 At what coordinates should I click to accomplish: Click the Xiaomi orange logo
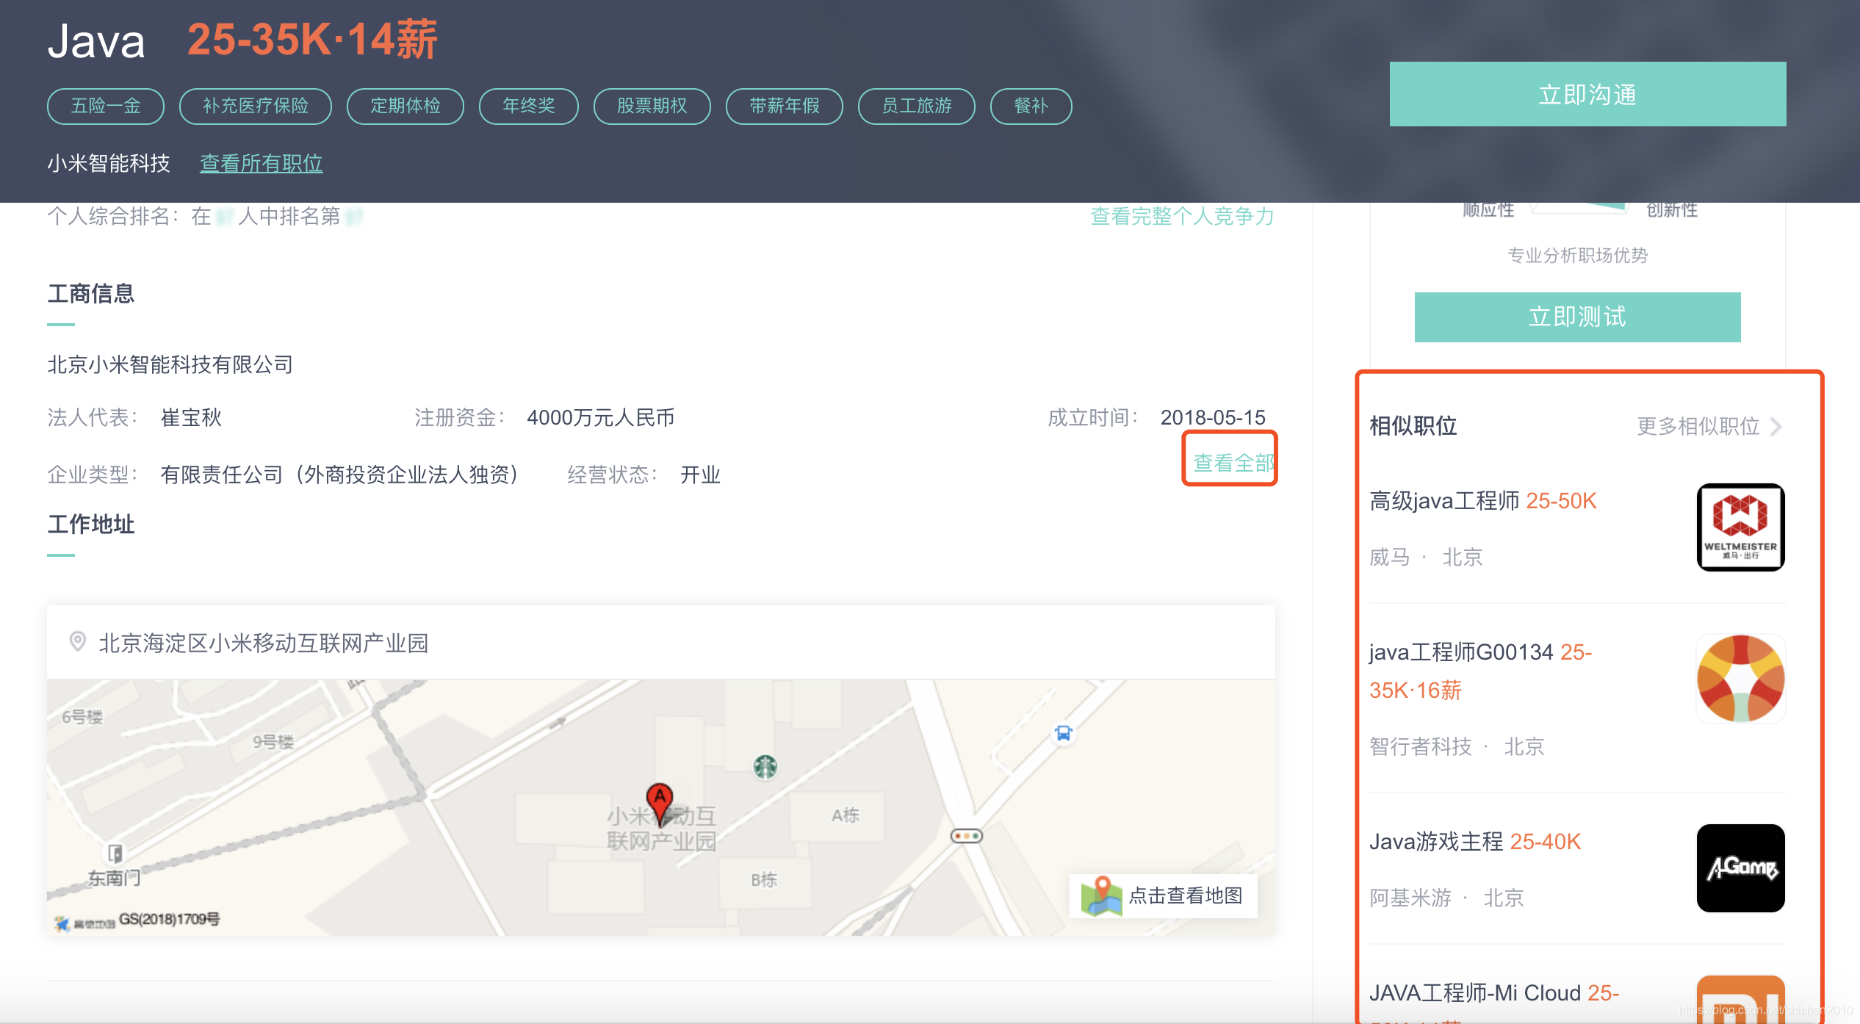(1740, 999)
